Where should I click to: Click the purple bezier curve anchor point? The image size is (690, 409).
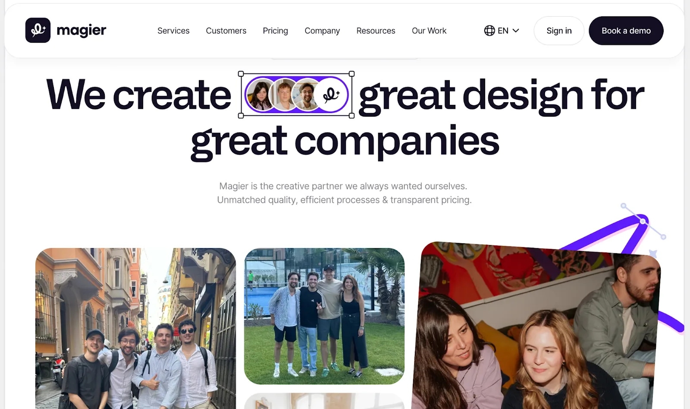tap(643, 221)
